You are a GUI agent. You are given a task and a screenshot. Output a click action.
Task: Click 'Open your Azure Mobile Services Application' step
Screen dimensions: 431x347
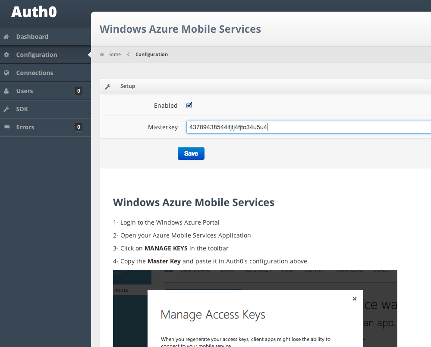point(182,235)
